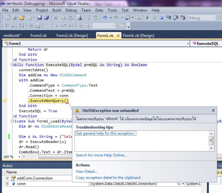Click Search for more Help Online link

click(x=101, y=155)
